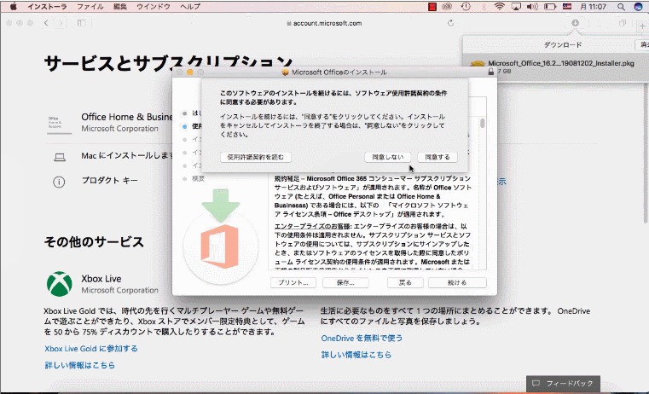Click the 同意する (Agree) button
649x394 pixels.
pos(437,157)
